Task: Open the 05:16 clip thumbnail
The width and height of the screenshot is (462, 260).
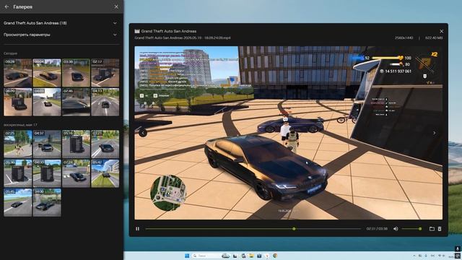Action: click(x=76, y=144)
